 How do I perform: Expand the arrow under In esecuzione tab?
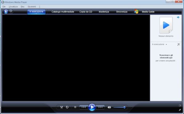(x=36, y=14)
